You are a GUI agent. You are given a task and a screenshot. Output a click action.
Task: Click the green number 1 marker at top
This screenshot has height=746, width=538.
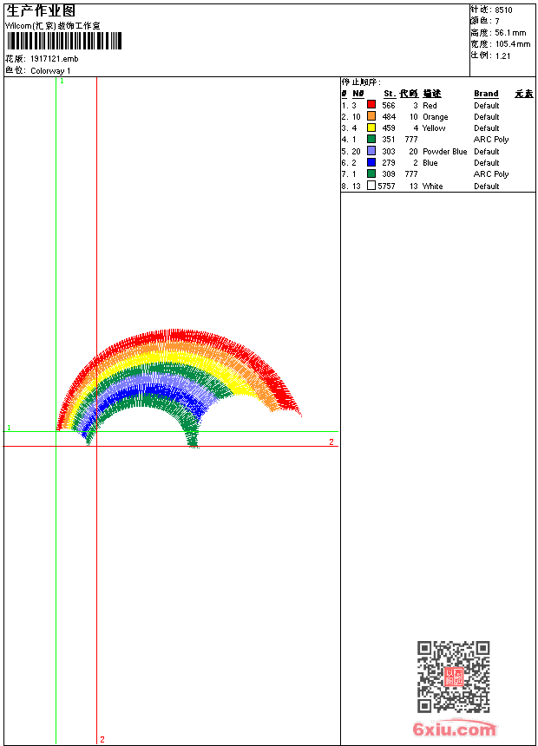(x=62, y=81)
